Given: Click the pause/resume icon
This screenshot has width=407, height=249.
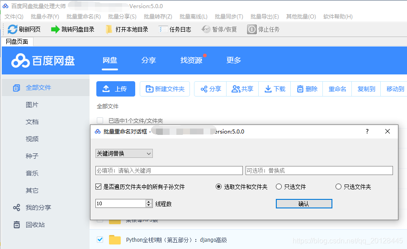Looking at the screenshot, I should [206, 29].
